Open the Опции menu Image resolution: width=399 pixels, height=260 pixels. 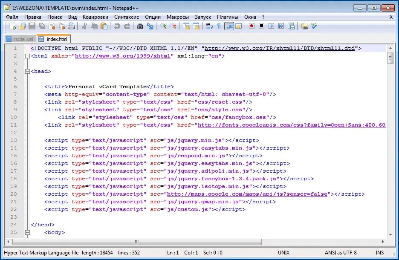[x=153, y=17]
